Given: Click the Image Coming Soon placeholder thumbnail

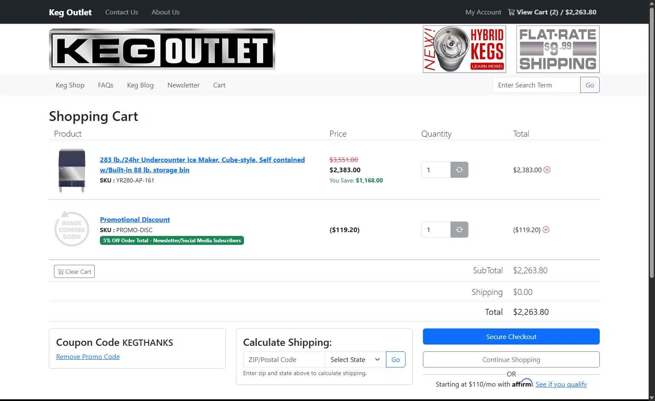Looking at the screenshot, I should coord(72,230).
